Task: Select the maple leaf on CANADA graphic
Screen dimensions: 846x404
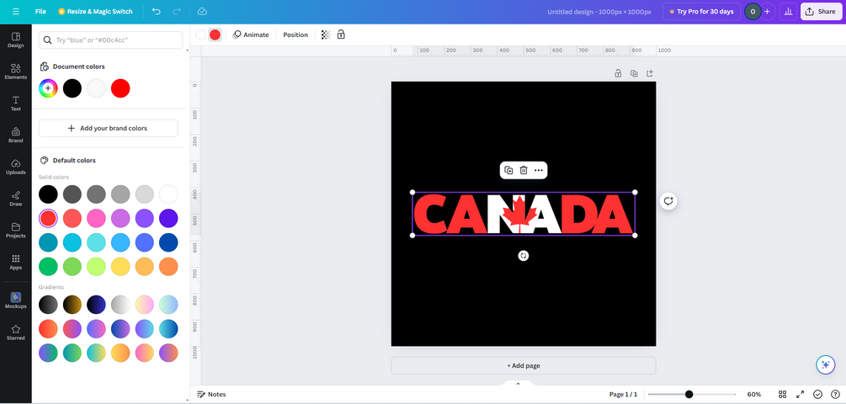Action: (519, 214)
